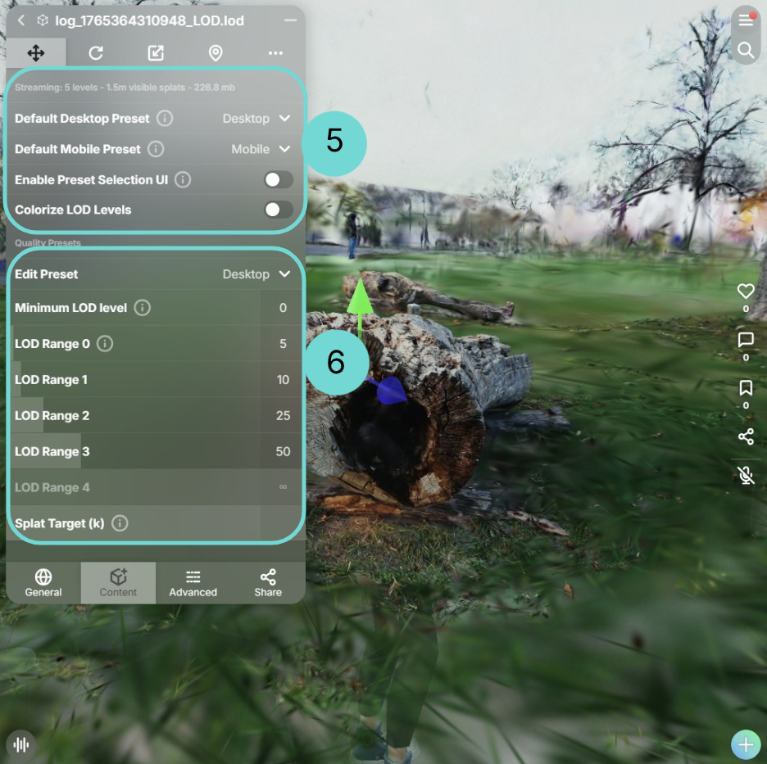This screenshot has width=767, height=764.
Task: Turn on Colorize LOD Levels switch
Action: click(278, 210)
